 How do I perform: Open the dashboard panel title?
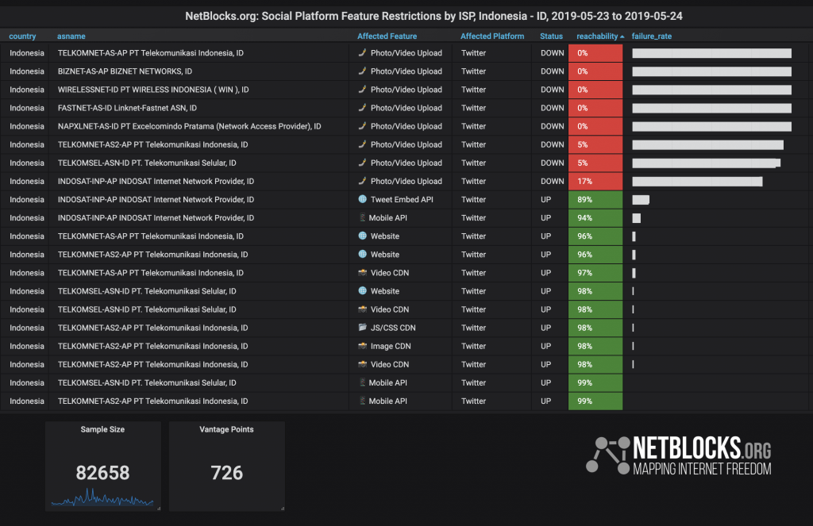[x=433, y=16]
